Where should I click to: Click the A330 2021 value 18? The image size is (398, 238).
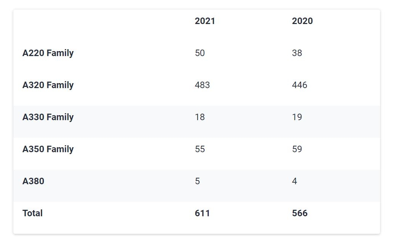(200, 117)
